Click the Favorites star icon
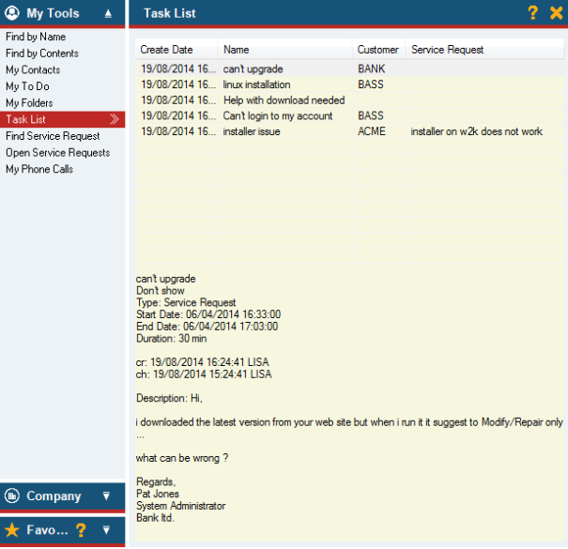The height and width of the screenshot is (549, 568). click(x=12, y=530)
